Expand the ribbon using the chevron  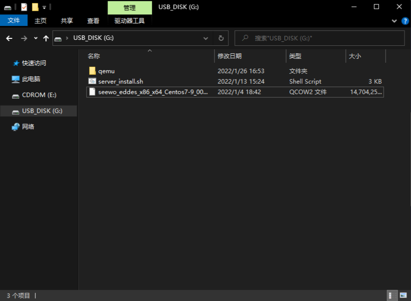(394, 21)
